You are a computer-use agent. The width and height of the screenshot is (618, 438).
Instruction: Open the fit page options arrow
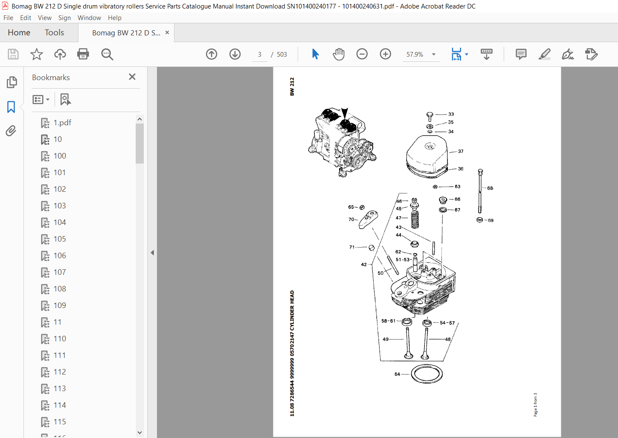[467, 54]
